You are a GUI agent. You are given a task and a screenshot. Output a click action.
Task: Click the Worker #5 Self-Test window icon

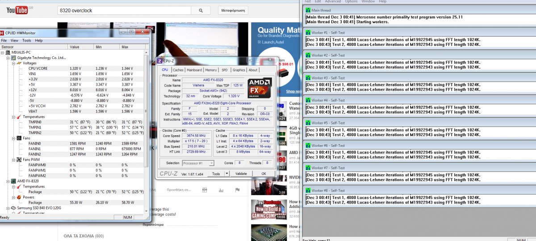point(308,123)
